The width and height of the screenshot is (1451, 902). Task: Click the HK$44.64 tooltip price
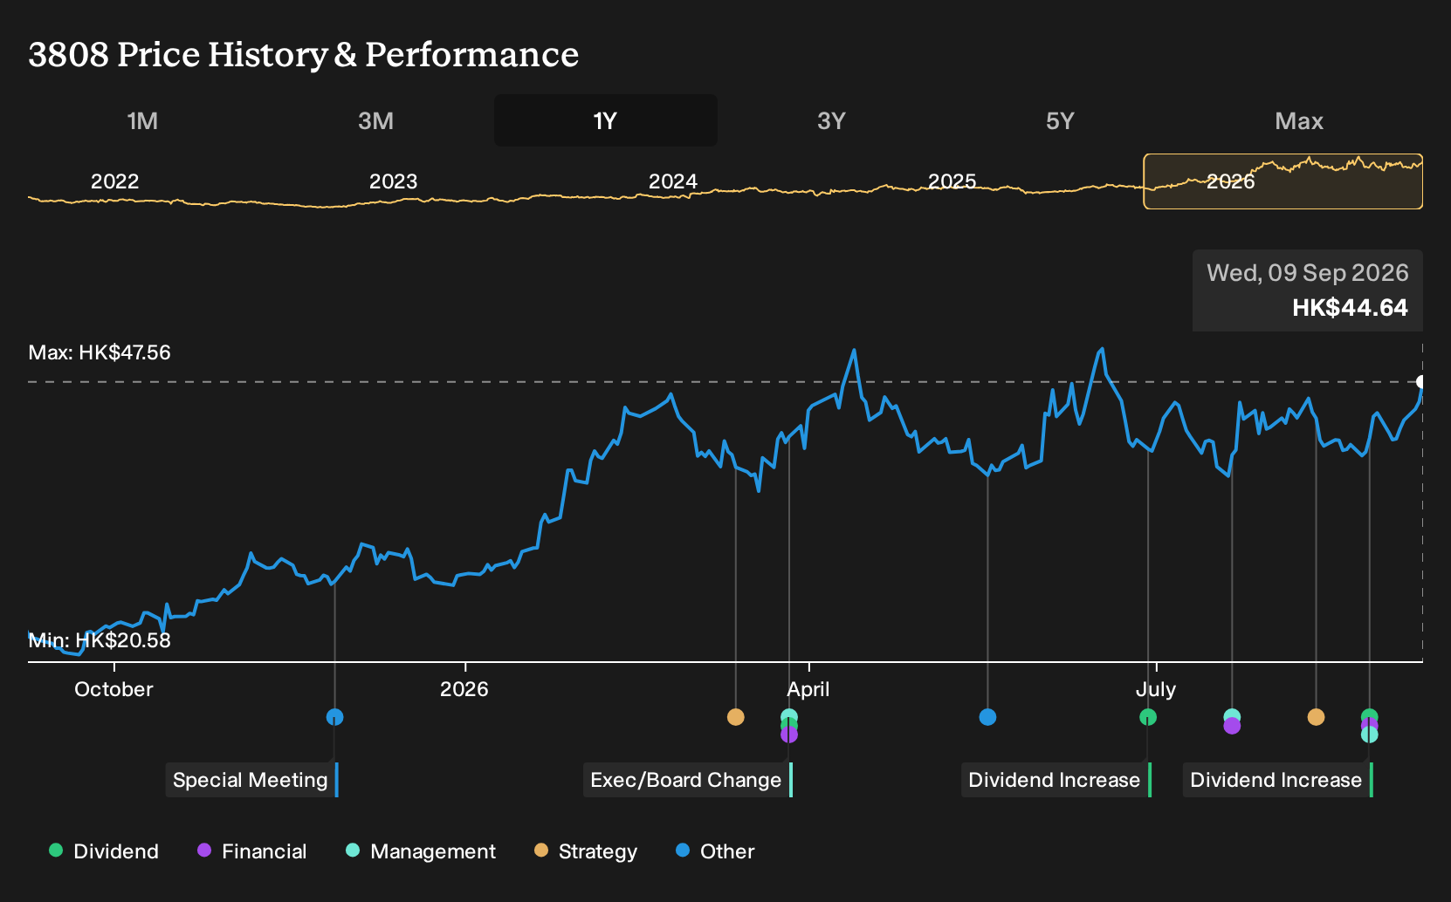(x=1350, y=308)
